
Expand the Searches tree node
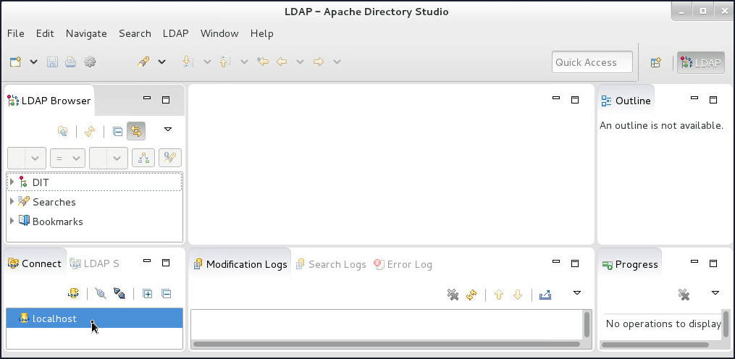coord(12,201)
